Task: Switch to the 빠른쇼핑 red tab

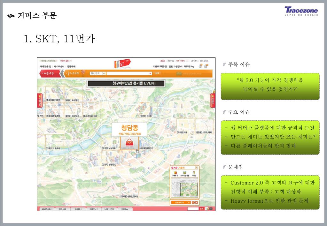Action: tap(50, 73)
